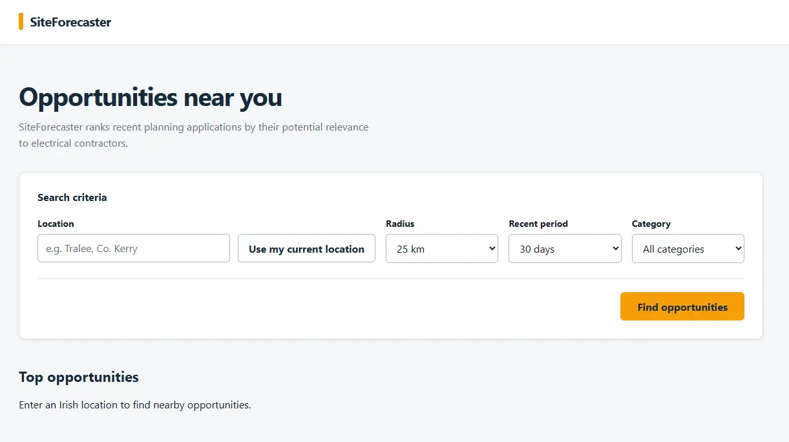
Task: Click Use my current location button
Action: tap(306, 248)
